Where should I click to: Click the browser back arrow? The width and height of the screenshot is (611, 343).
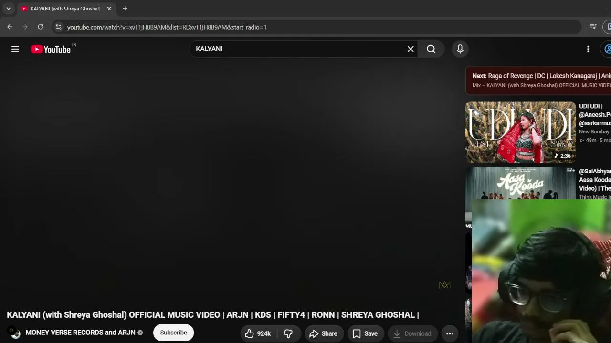coord(10,27)
